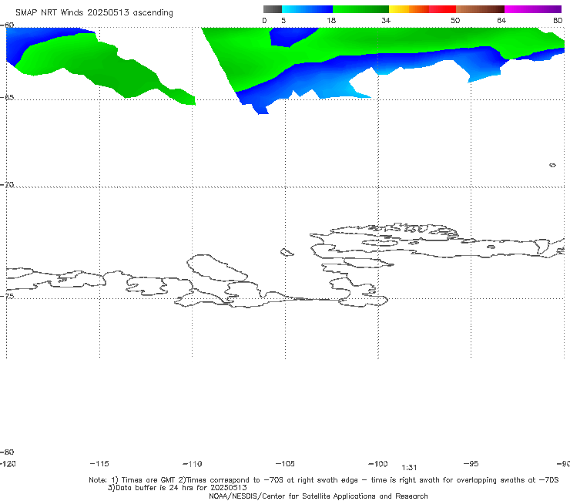Click the yellow-red 34-50 knot colorbar segment
The image size is (570, 501).
tap(422, 9)
